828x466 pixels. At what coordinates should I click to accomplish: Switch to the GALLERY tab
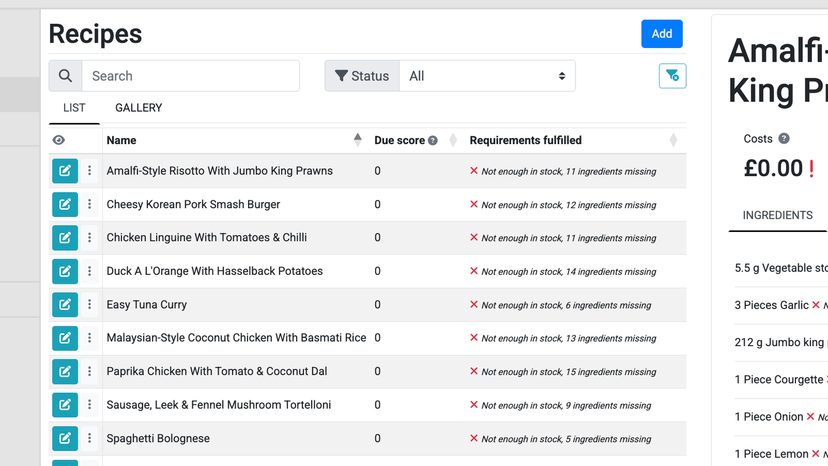139,108
